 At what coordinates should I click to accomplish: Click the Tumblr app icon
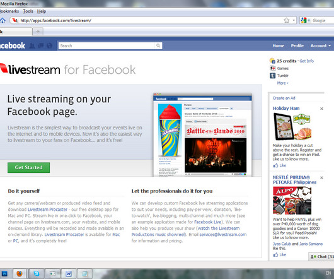point(272,76)
